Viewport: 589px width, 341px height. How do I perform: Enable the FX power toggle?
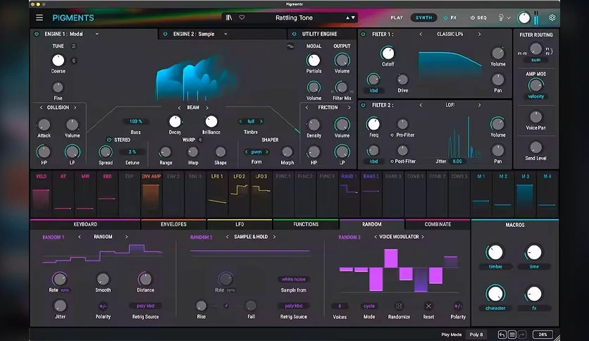pos(445,18)
